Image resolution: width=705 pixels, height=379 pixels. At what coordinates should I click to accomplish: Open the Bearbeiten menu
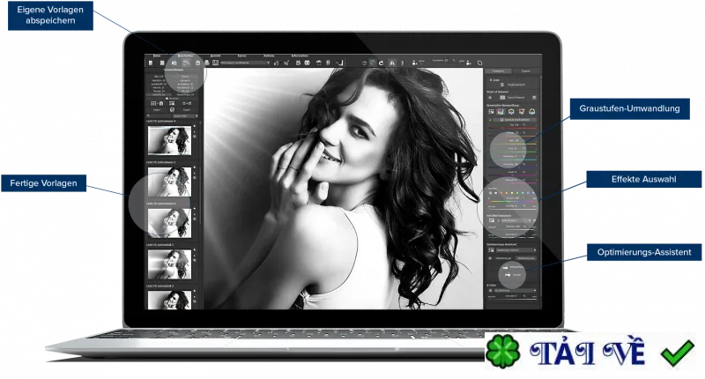pos(185,56)
